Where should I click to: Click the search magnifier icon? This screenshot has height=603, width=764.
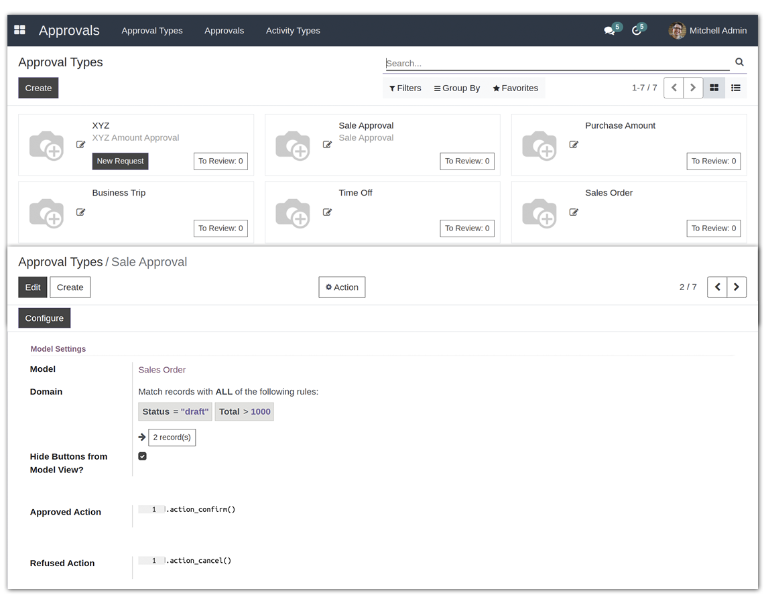tap(739, 62)
